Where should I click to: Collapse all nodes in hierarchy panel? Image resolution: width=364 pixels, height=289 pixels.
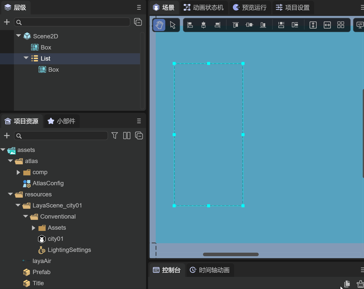(x=138, y=22)
